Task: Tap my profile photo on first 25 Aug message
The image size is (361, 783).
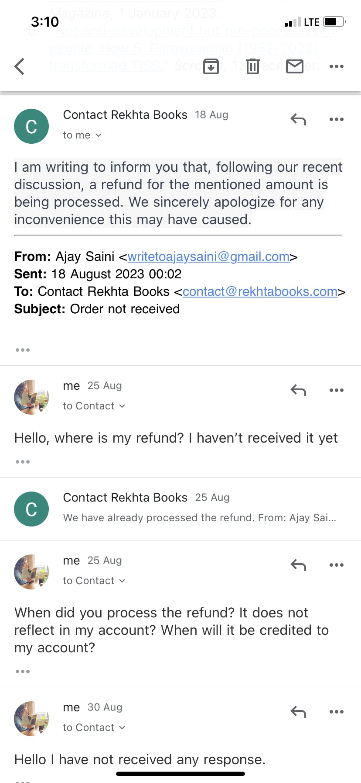Action: tap(31, 397)
